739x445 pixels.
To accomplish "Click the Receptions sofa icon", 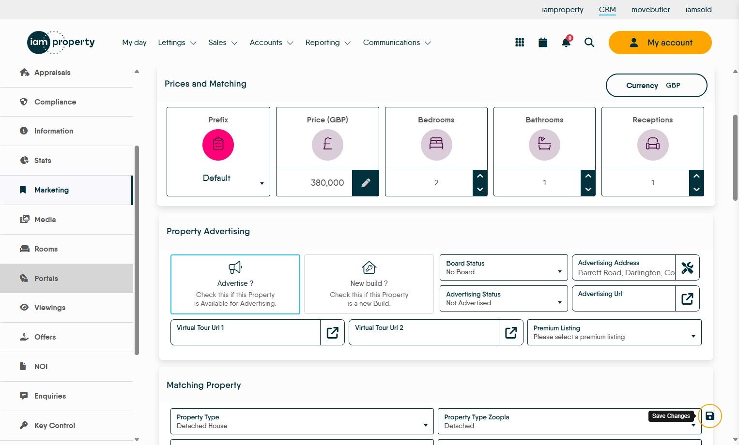I will 653,145.
